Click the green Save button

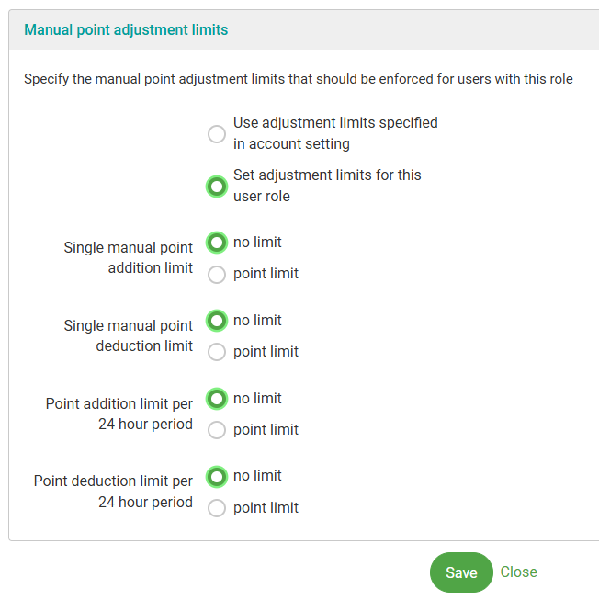click(461, 572)
